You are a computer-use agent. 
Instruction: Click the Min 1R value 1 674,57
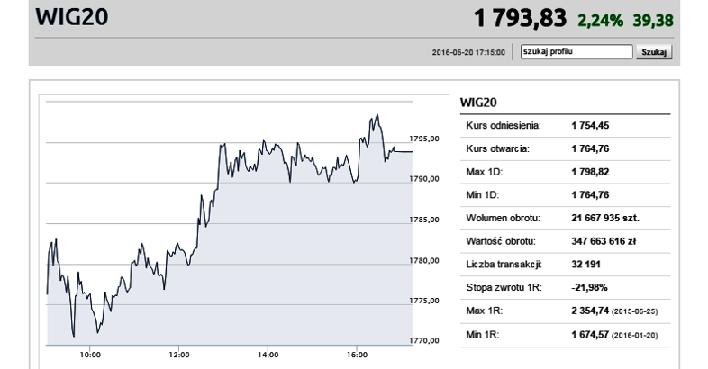tap(591, 335)
